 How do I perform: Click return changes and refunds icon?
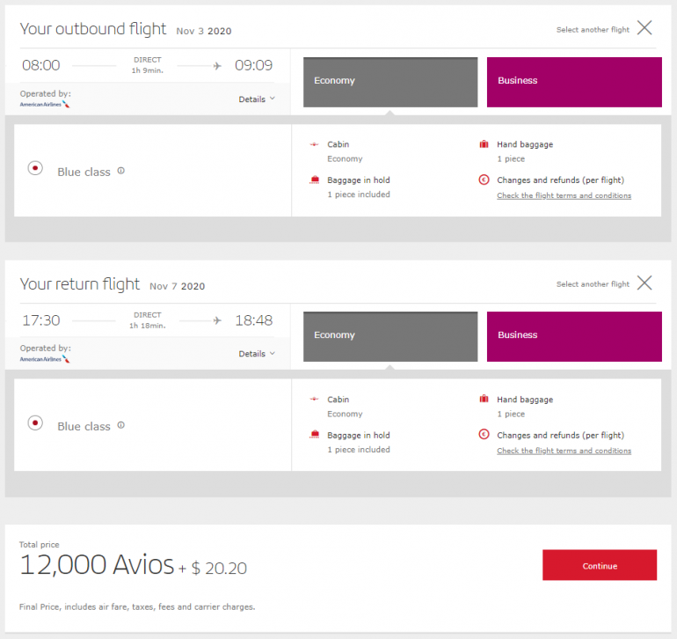tap(484, 435)
